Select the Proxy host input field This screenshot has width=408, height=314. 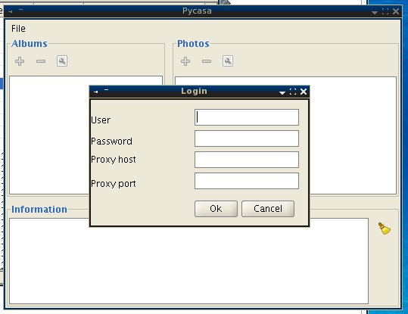tap(247, 160)
